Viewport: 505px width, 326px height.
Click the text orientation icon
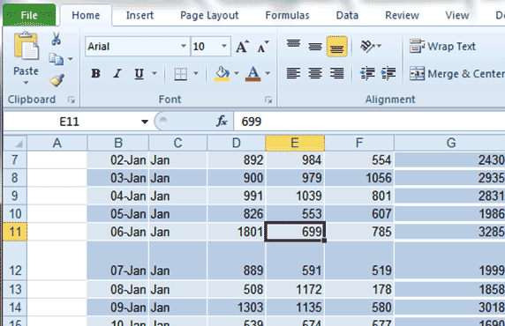click(367, 47)
